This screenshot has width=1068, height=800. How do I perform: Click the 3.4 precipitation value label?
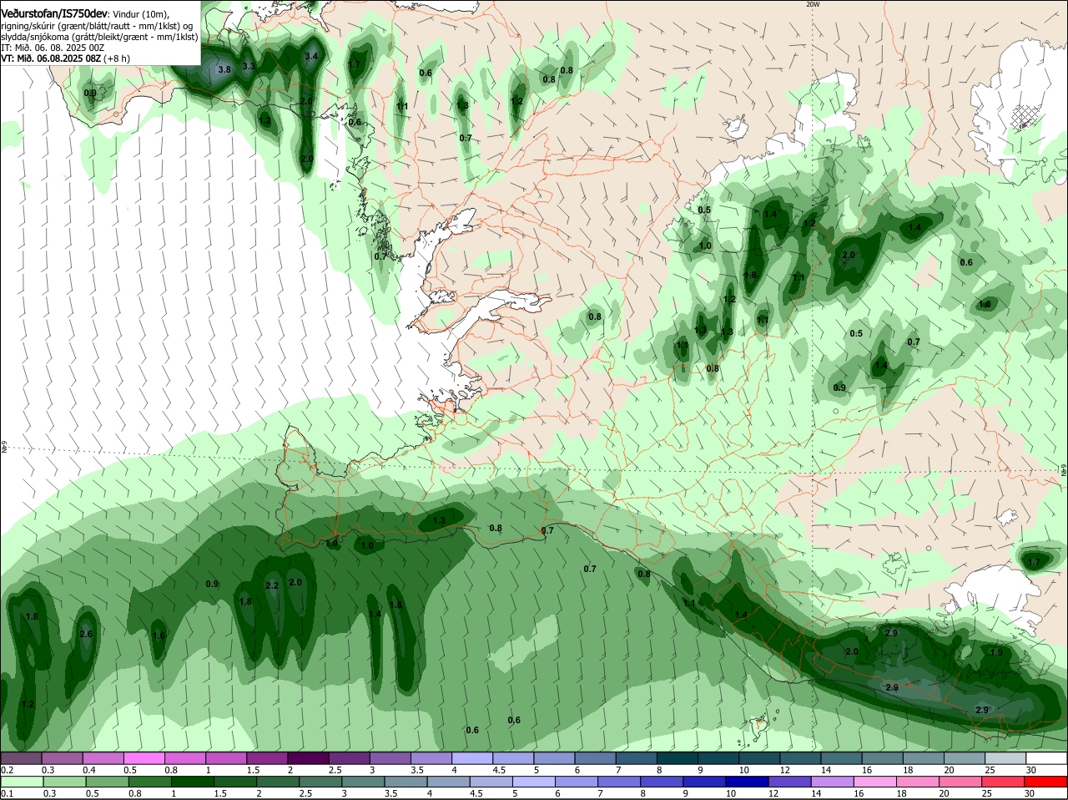312,56
